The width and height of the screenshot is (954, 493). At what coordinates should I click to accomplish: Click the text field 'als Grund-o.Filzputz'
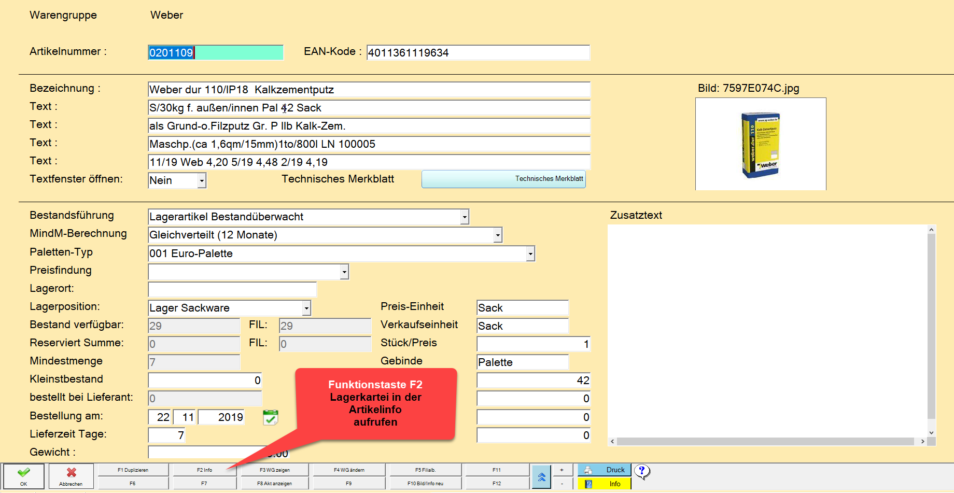coord(369,125)
